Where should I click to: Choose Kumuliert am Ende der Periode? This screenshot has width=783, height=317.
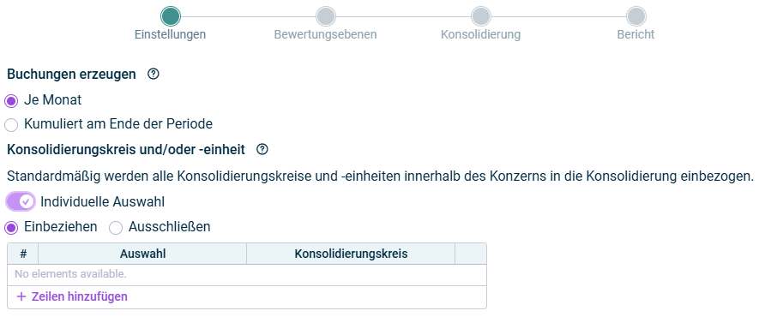(11, 125)
